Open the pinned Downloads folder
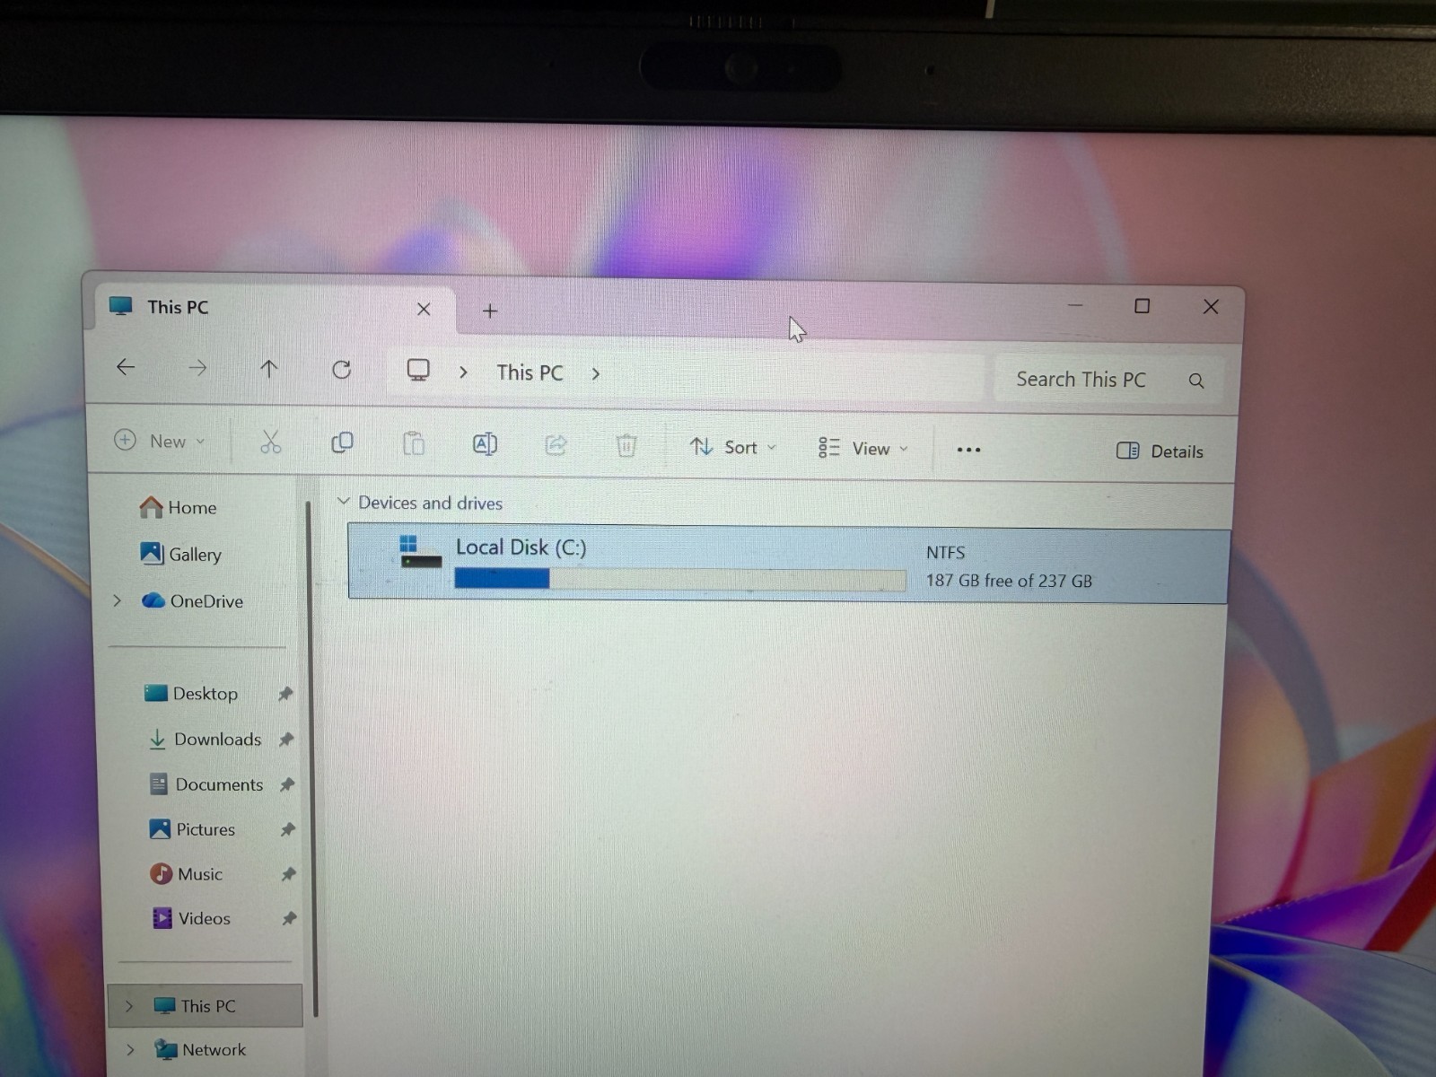 (205, 739)
